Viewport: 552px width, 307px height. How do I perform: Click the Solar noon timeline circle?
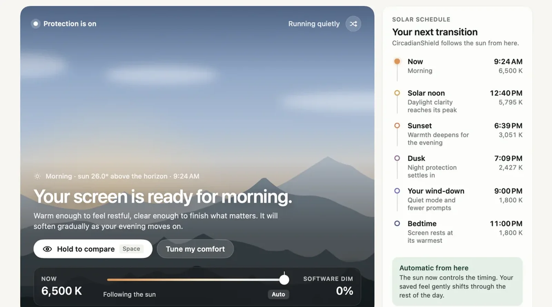pos(397,93)
